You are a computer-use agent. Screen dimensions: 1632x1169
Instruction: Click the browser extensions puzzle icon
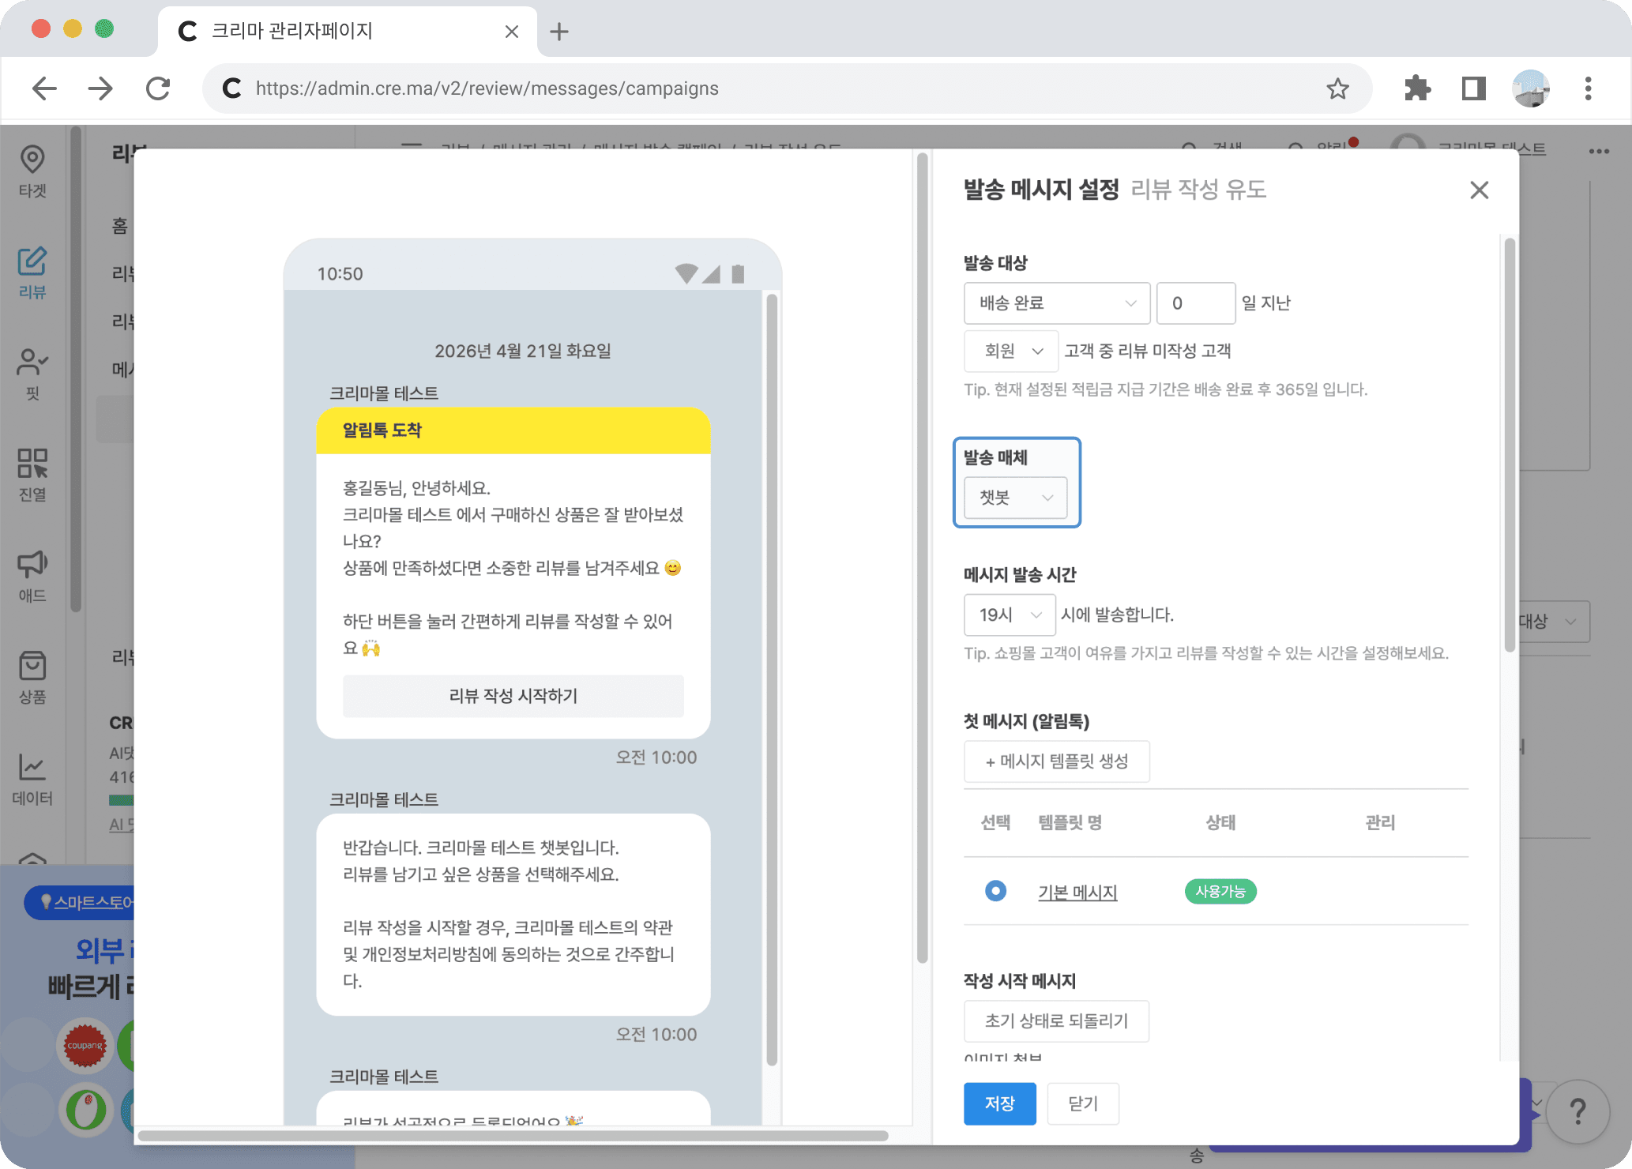(1417, 88)
